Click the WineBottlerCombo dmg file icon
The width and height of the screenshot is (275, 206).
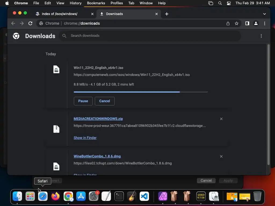(x=56, y=166)
